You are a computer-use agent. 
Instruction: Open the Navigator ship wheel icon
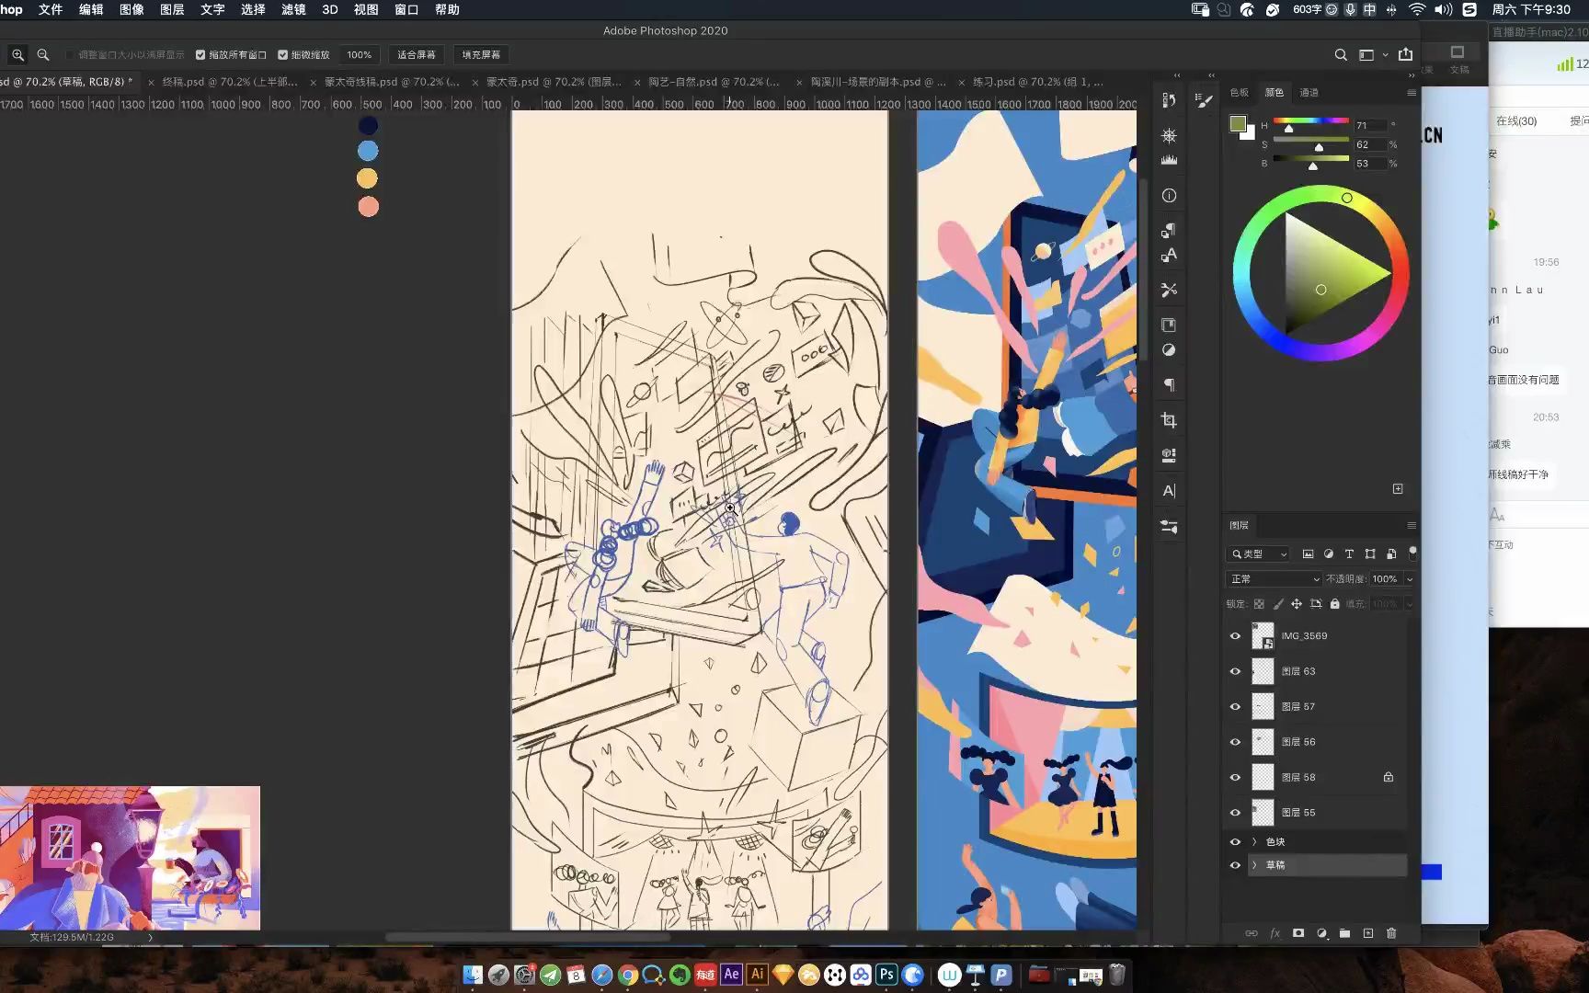(1169, 135)
